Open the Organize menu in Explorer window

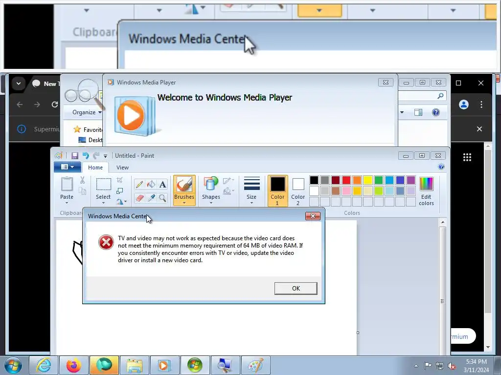click(87, 112)
